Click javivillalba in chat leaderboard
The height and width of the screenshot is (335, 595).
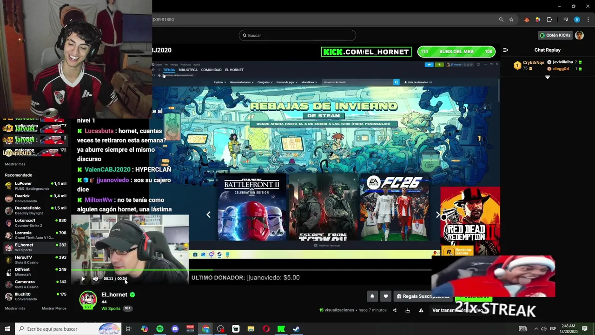[x=562, y=62]
